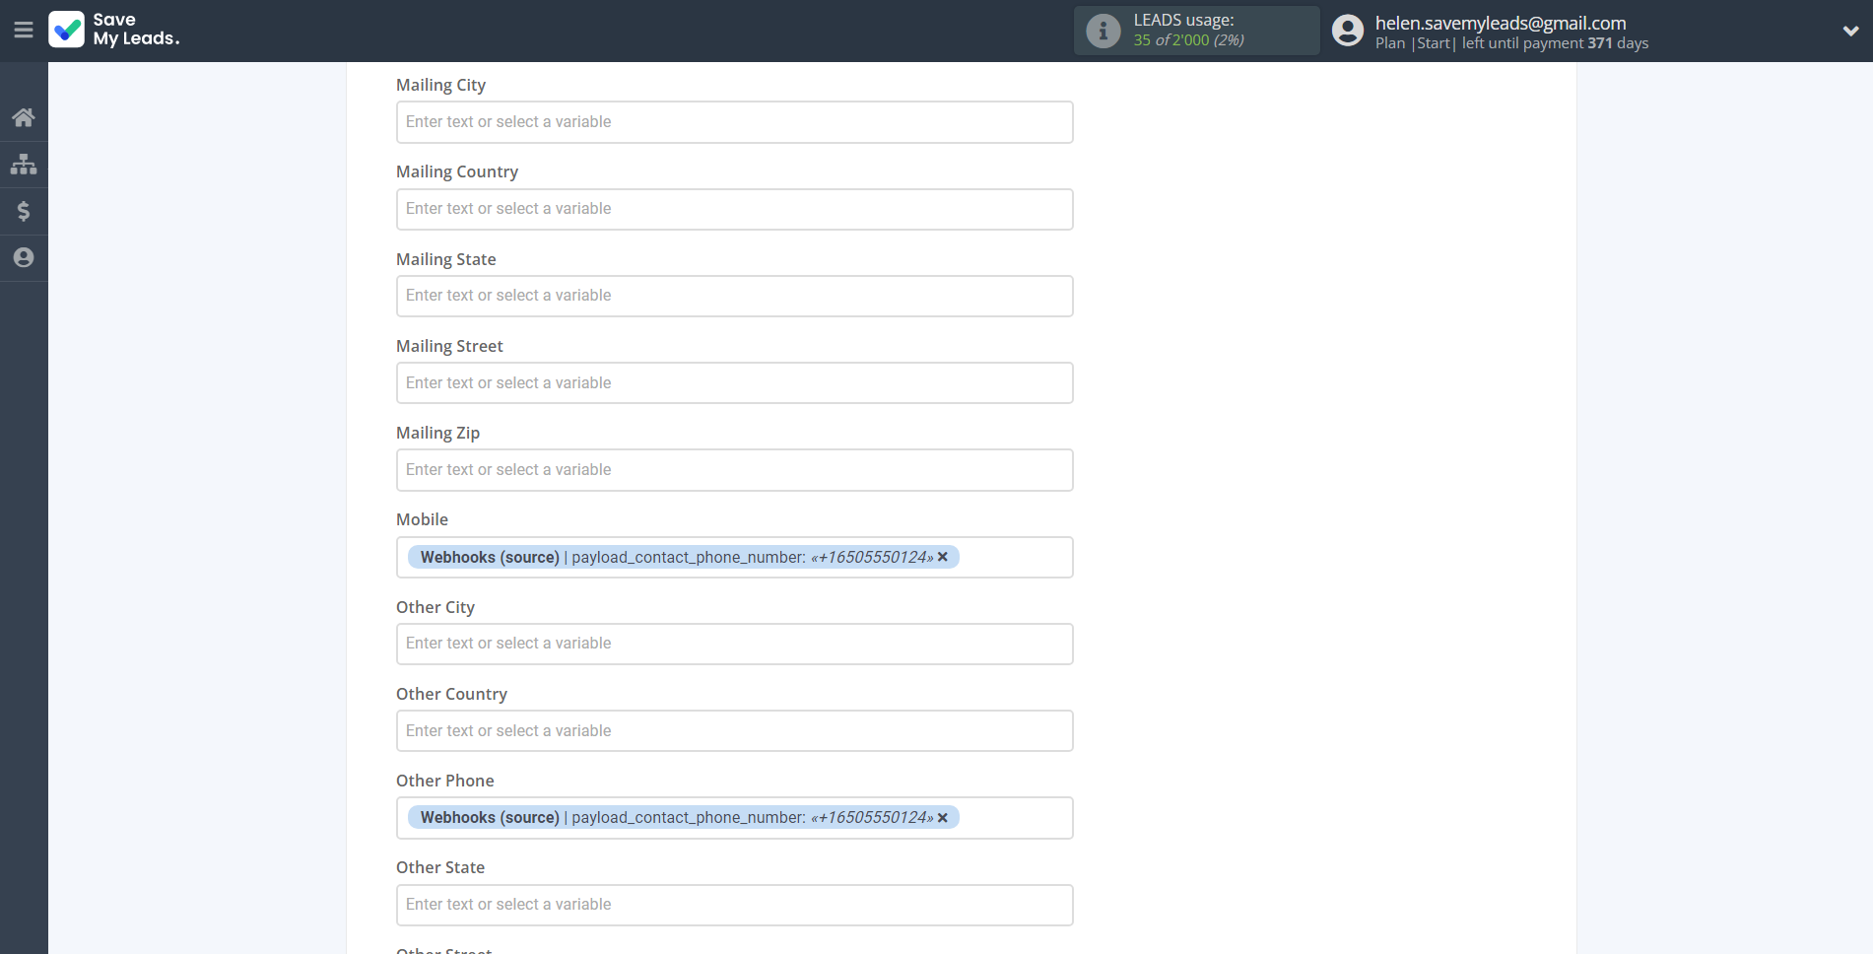This screenshot has height=954, width=1873.
Task: Click the Other Phone label
Action: [x=445, y=781]
